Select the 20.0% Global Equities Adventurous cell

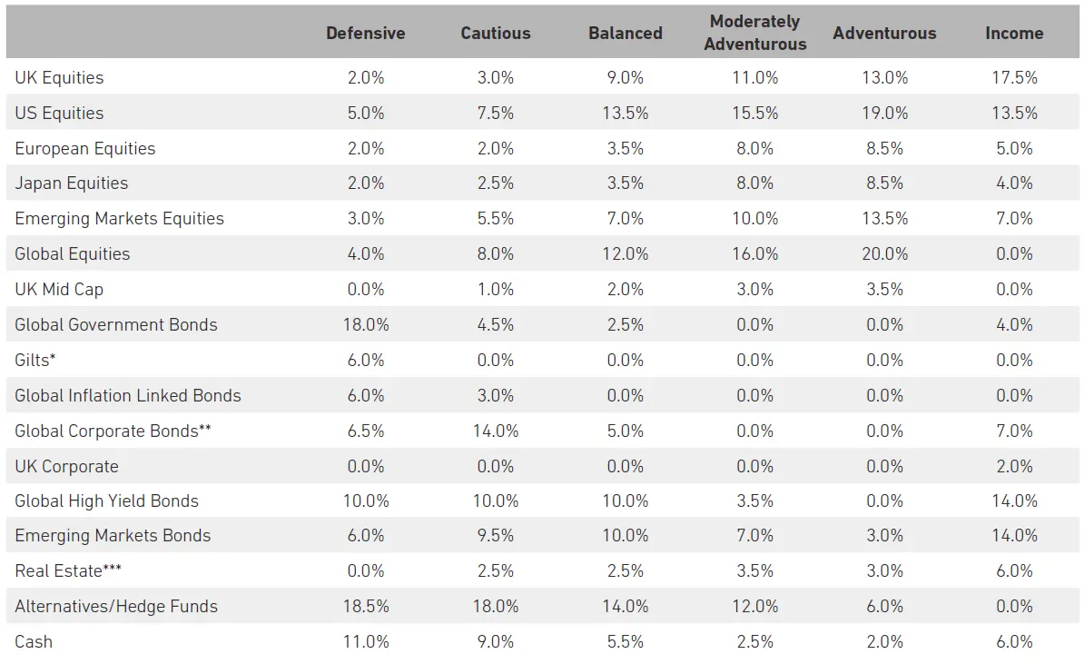pyautogui.click(x=884, y=253)
